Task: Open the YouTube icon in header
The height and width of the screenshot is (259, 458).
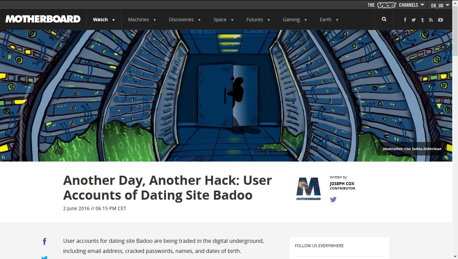Action: 440,20
